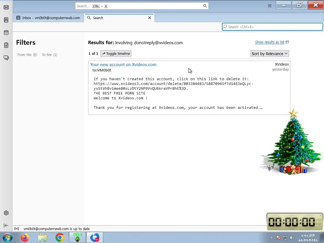Image resolution: width=324 pixels, height=243 pixels.
Task: Show hidden system tray icons
Action: pyautogui.click(x=271, y=238)
